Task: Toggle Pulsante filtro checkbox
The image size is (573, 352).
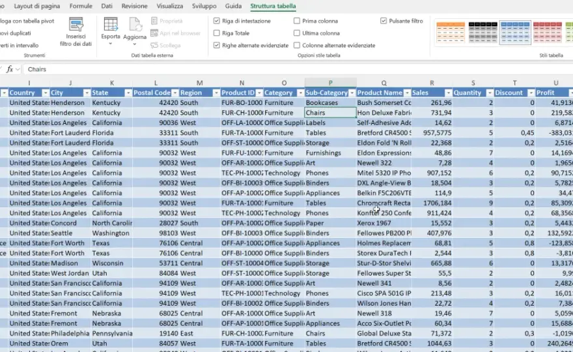Action: [384, 21]
